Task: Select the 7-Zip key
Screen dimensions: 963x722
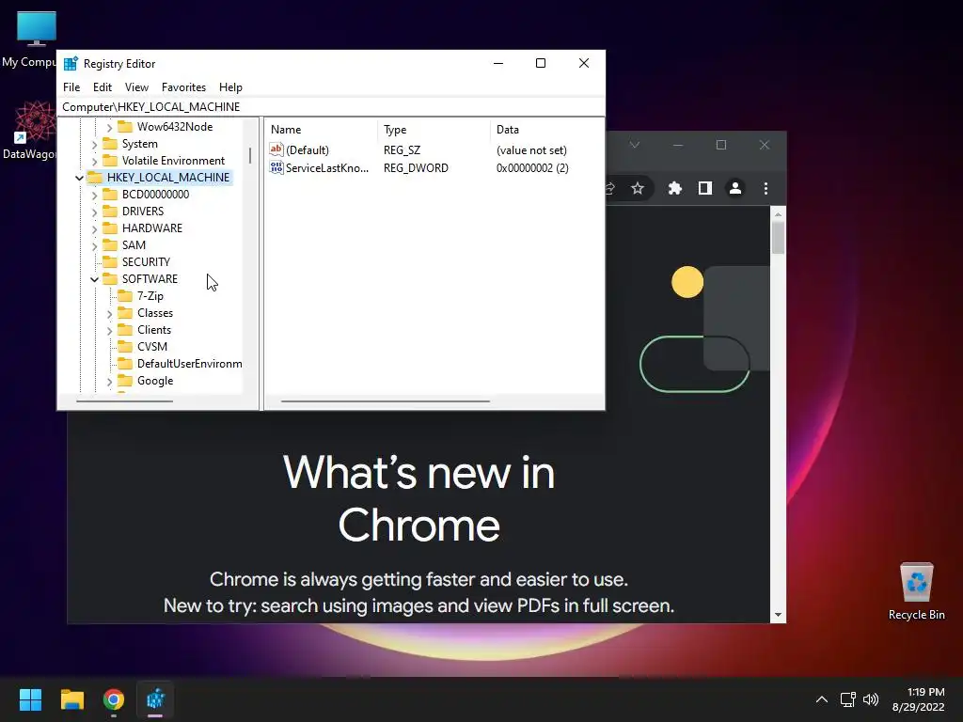Action: point(150,296)
